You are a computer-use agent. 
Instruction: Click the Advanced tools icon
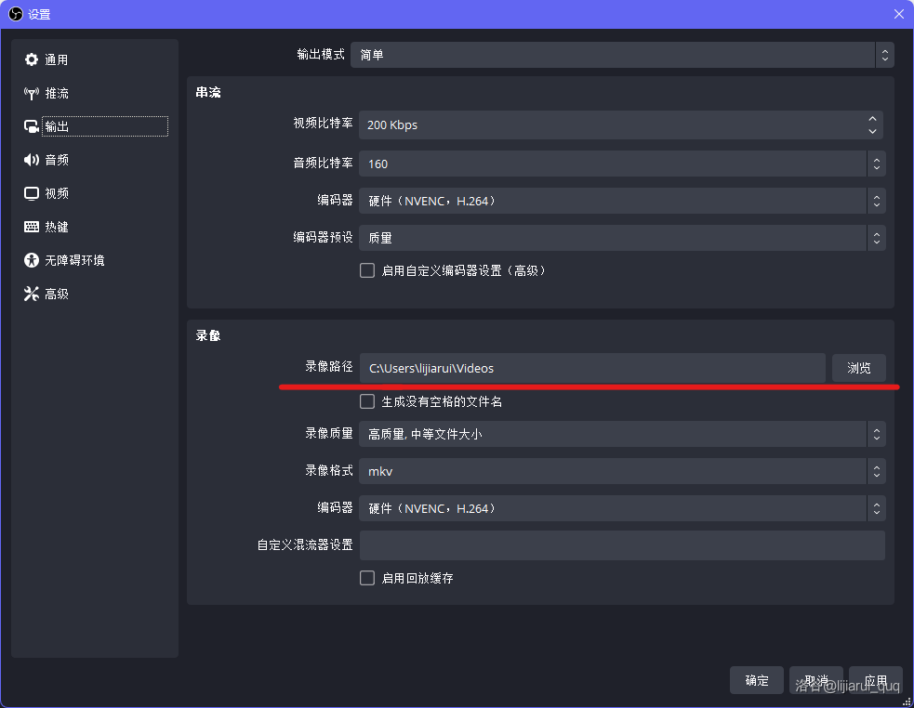click(32, 294)
